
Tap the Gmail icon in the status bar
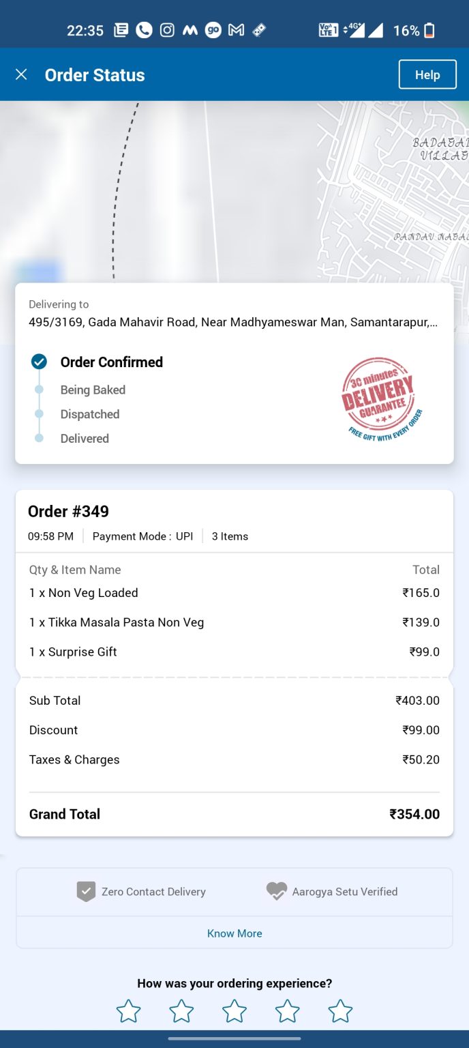[x=236, y=29]
